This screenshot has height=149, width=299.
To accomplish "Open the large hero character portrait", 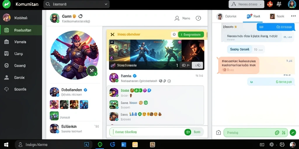I will point(74,55).
